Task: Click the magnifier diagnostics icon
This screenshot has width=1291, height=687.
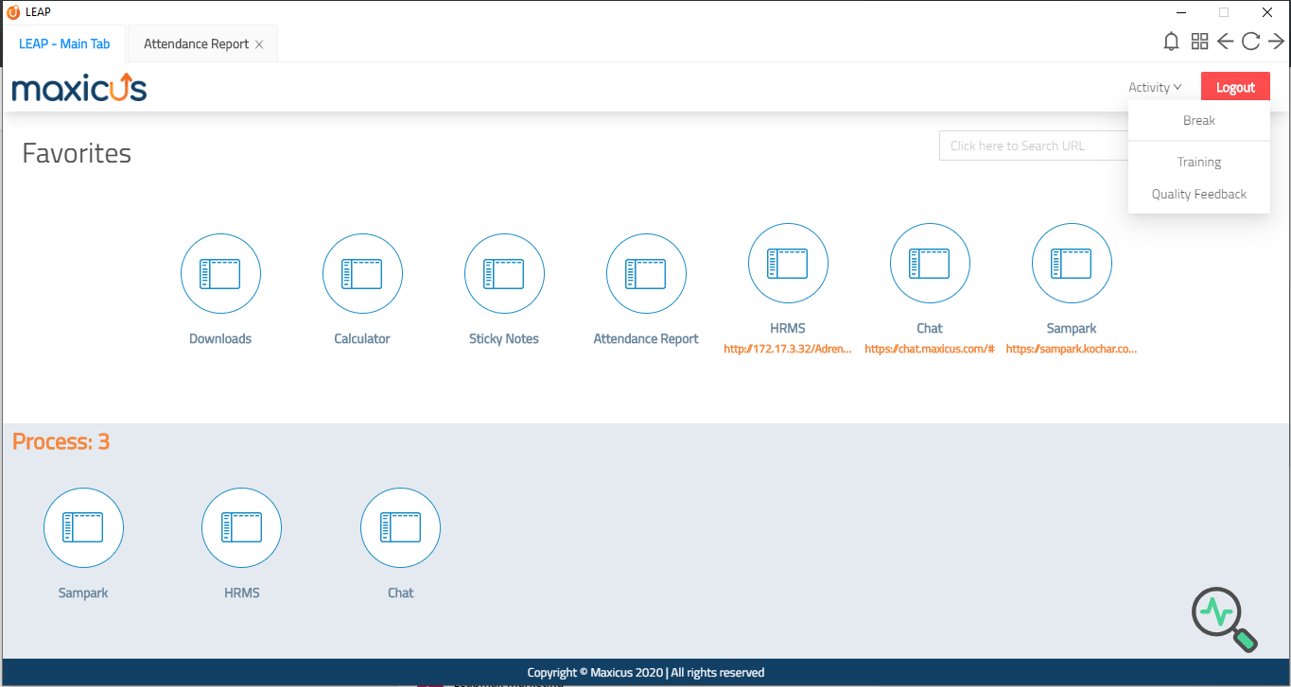Action: tap(1226, 620)
